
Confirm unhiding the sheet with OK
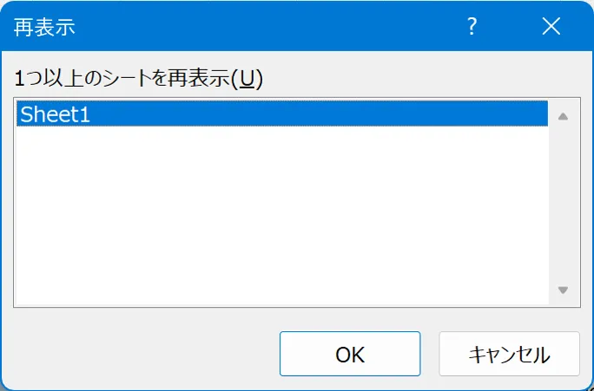point(350,355)
